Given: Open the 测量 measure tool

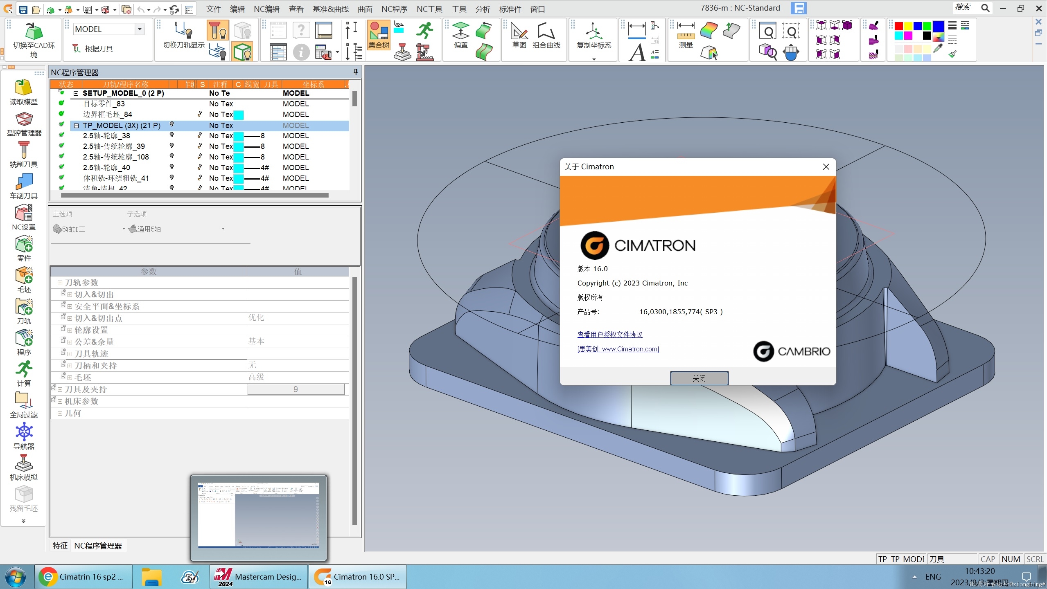Looking at the screenshot, I should pyautogui.click(x=686, y=35).
